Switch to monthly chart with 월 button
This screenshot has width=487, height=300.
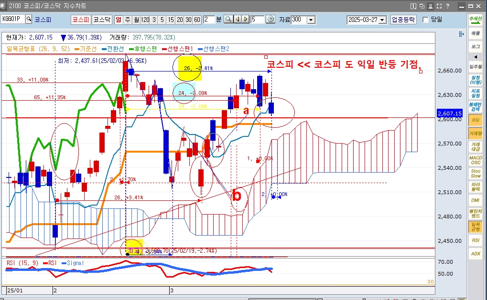pyautogui.click(x=136, y=20)
